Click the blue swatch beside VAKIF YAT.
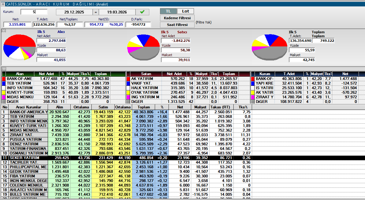The image size is (365, 200). pyautogui.click(x=128, y=83)
